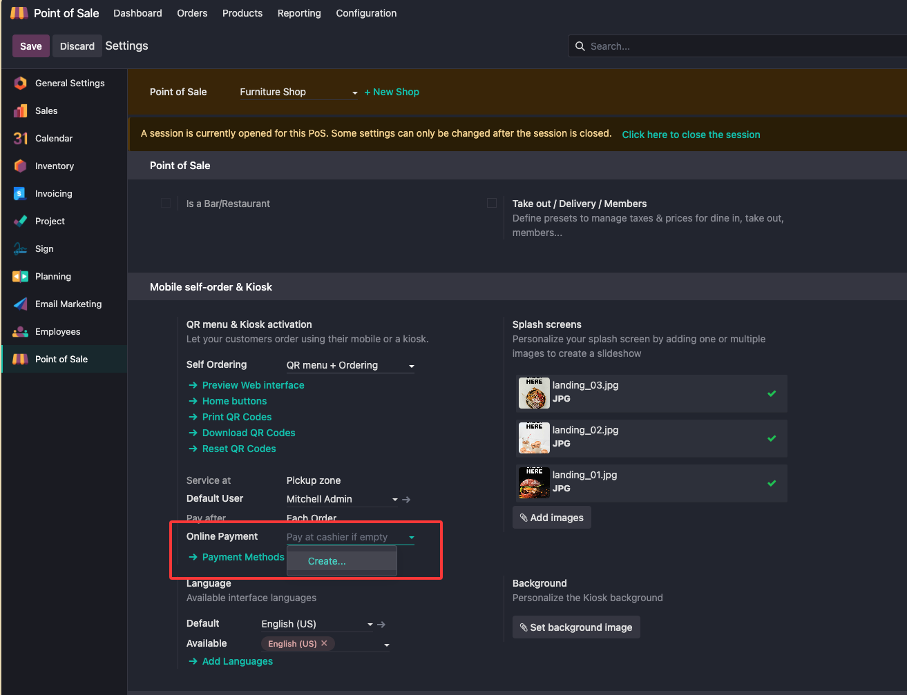Image resolution: width=907 pixels, height=695 pixels.
Task: Click Download QR Codes link
Action: [x=249, y=433]
